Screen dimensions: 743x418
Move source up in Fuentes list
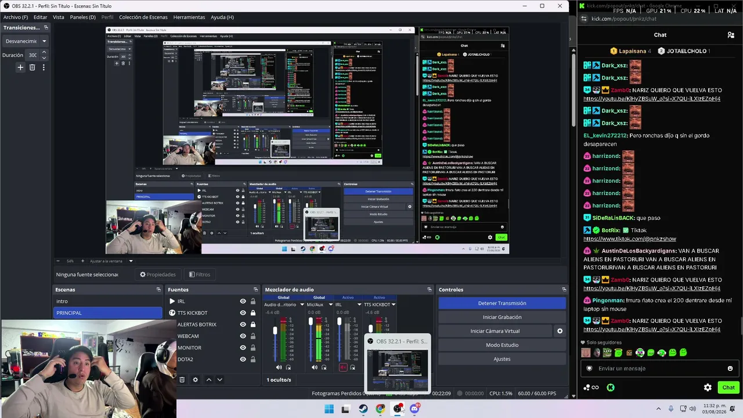(x=209, y=380)
